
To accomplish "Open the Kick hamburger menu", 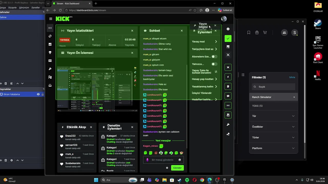I will [x=51, y=19].
